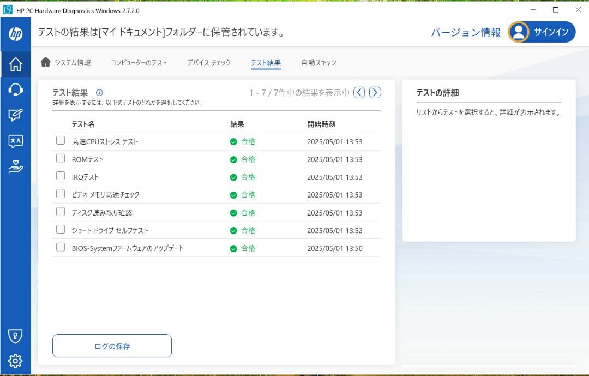Viewport: 589px width, 376px height.
Task: Click the info icon beside テスト結果 heading
Action: click(x=98, y=92)
